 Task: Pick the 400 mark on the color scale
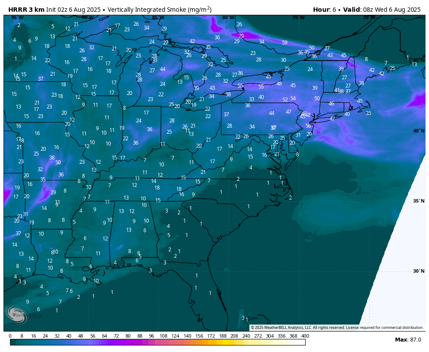click(305, 336)
